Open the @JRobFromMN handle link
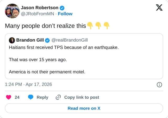The width and height of the screenshot is (168, 118). pos(38,14)
